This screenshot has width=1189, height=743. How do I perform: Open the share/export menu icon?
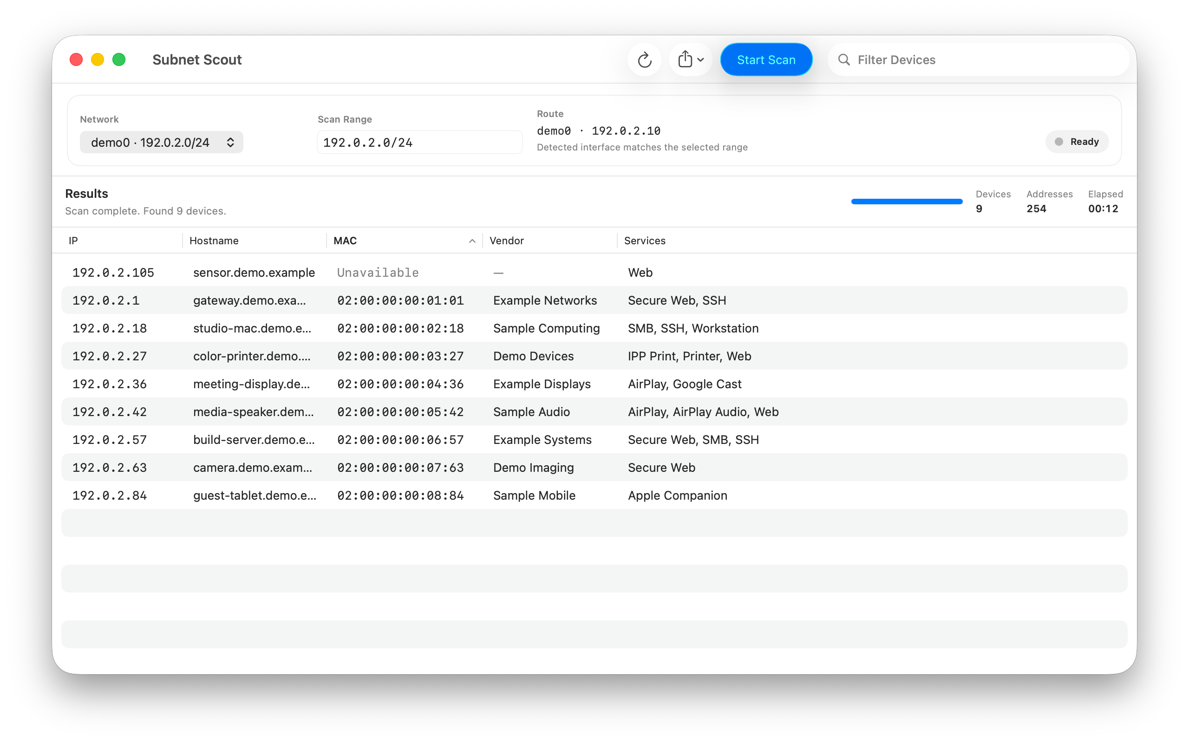coord(690,60)
